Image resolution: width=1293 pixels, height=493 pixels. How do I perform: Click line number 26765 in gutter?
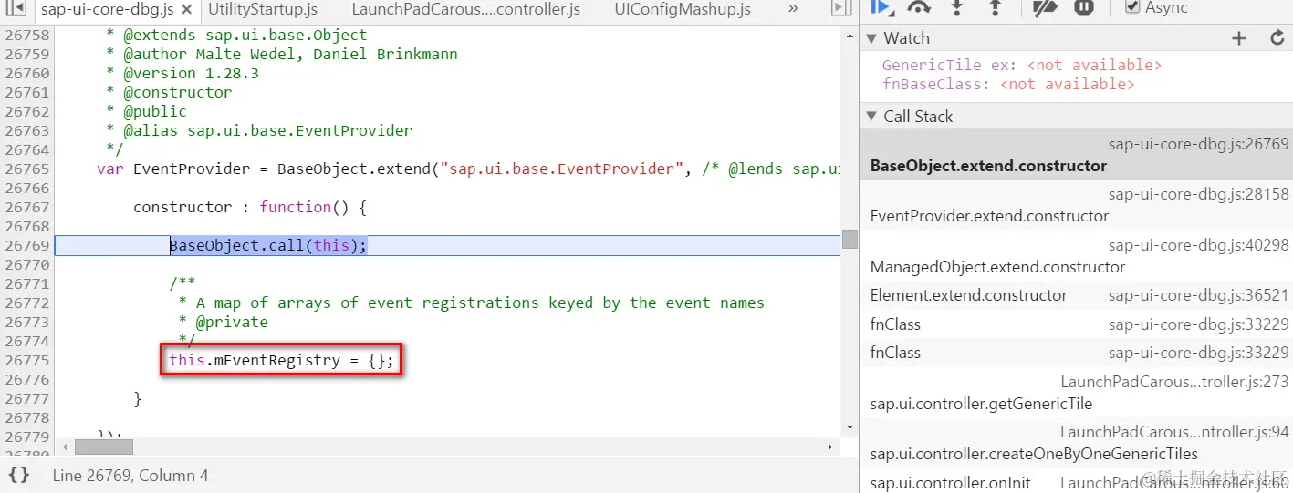26,169
